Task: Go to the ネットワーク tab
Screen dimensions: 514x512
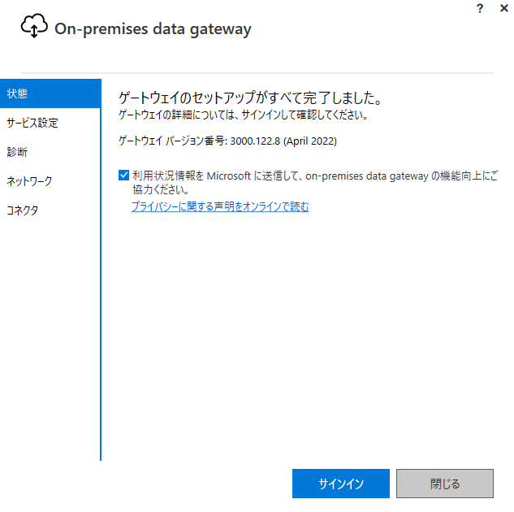Action: click(x=50, y=181)
